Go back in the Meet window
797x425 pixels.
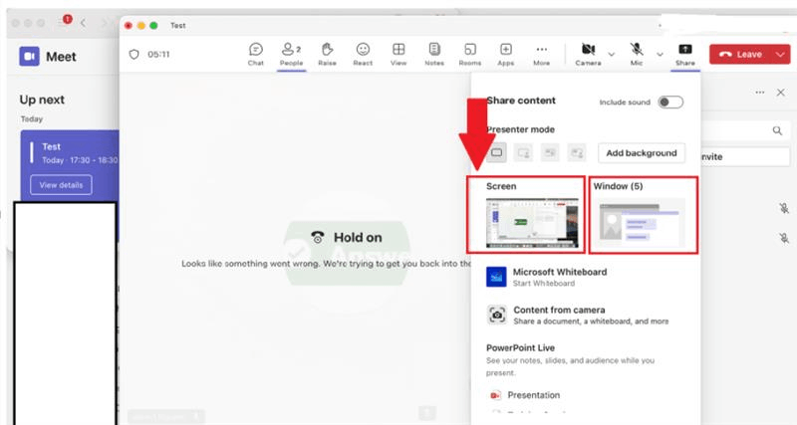[x=83, y=23]
